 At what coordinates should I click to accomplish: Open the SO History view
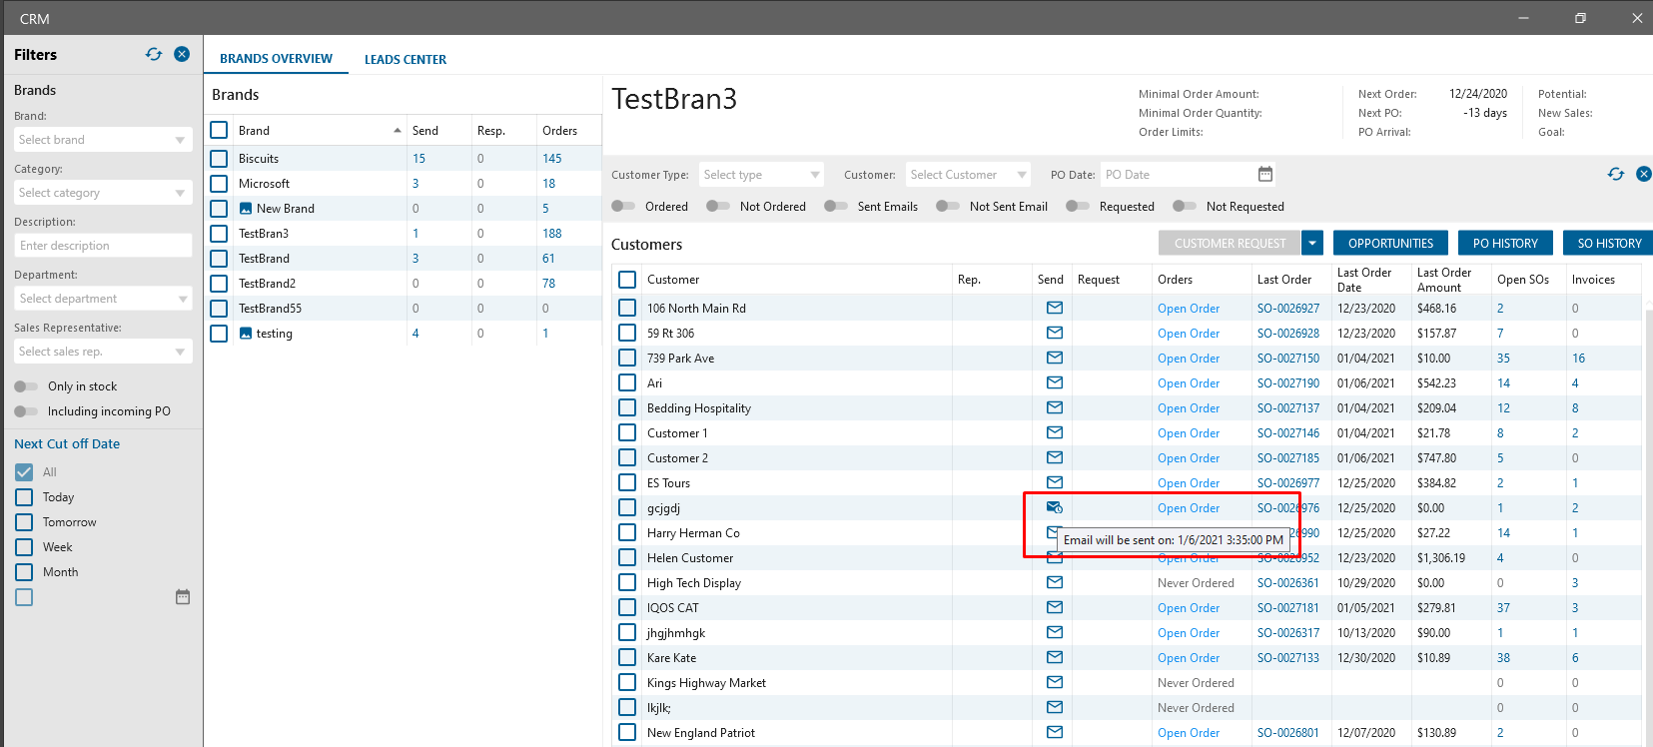coord(1609,243)
